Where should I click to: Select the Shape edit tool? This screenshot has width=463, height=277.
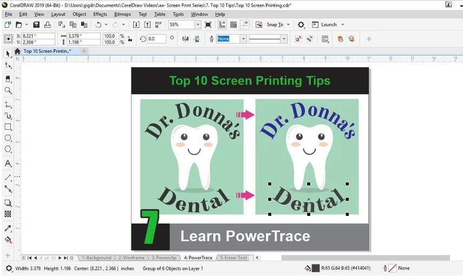coord(8,66)
